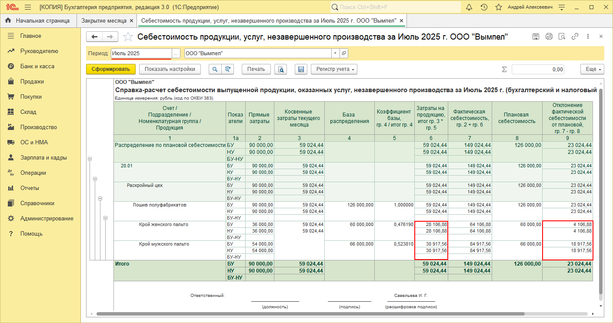
Task: Open print preview icon next to Печать
Action: (280, 69)
